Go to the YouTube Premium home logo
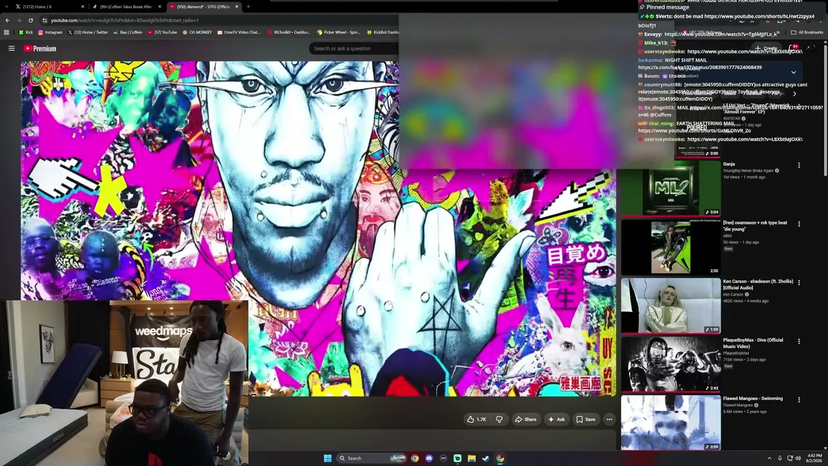 click(40, 49)
